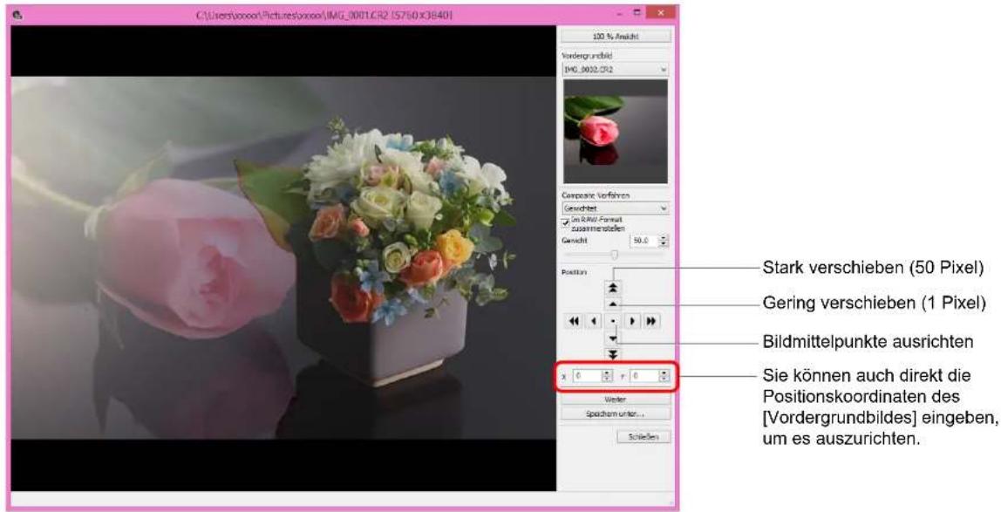Image resolution: width=1001 pixels, height=512 pixels.
Task: Open the Composite Verfahren dropdown
Action: [615, 208]
